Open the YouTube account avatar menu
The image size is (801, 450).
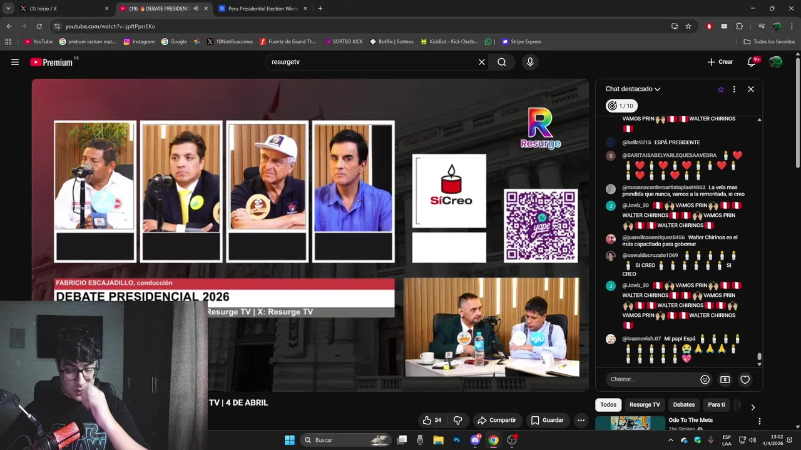pyautogui.click(x=775, y=62)
